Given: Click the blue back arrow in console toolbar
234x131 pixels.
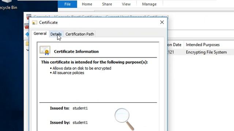Looking at the screenshot, I should 27,34.
